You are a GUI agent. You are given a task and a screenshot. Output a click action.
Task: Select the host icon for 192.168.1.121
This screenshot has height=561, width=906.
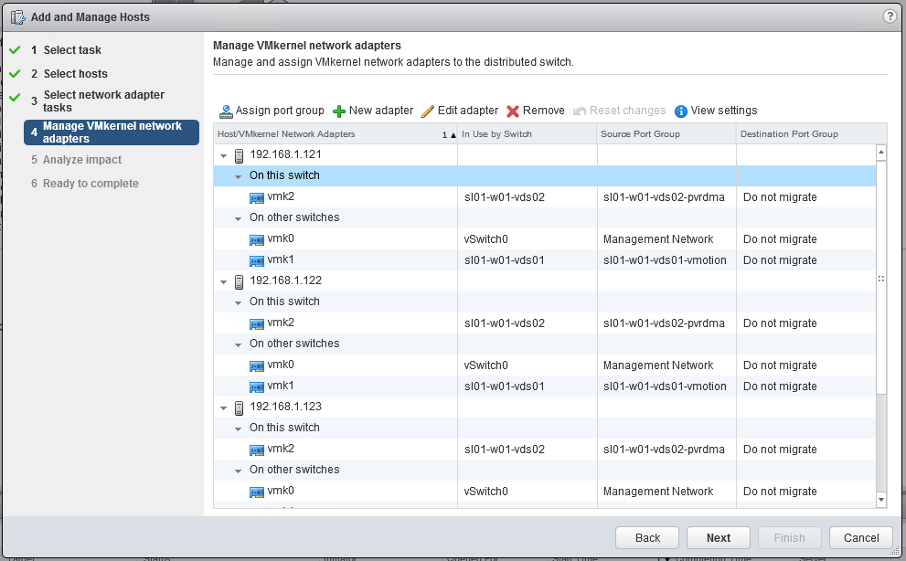[239, 155]
